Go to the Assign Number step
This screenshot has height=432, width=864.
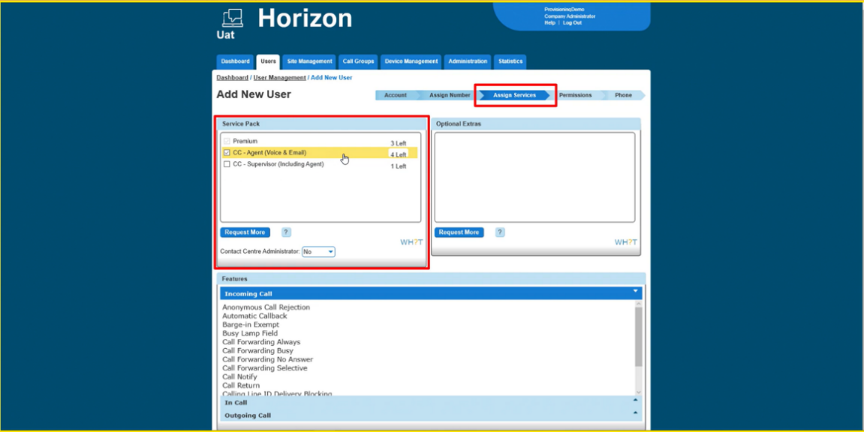click(x=450, y=95)
